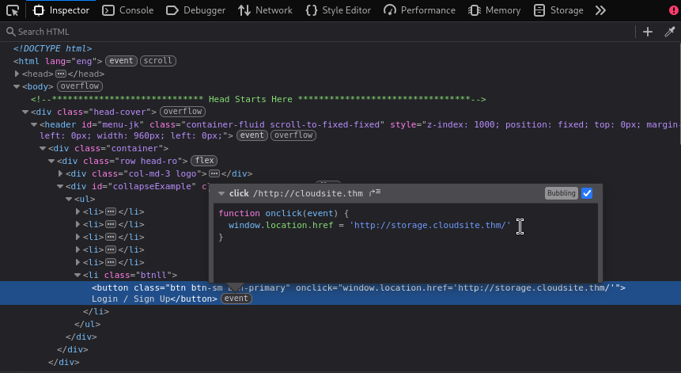Click scroll badge on html element
Viewport: 681px width, 373px height.
click(157, 61)
